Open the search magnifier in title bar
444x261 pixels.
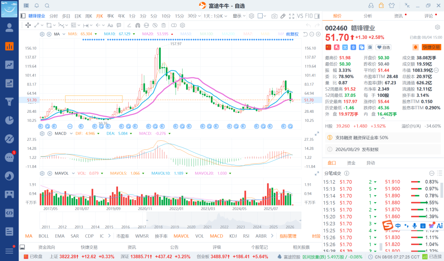point(47,5)
